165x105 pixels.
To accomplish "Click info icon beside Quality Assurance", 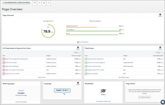I will pyautogui.click(x=77, y=26).
